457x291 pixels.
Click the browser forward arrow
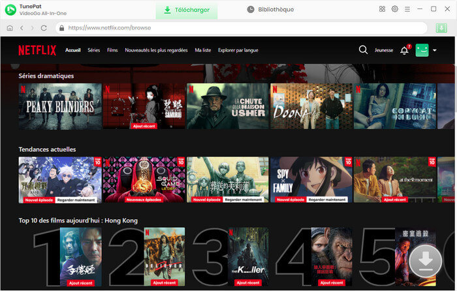33,28
